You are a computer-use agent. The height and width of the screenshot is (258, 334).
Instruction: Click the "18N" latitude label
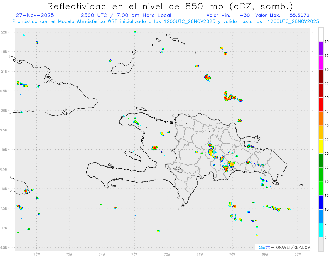click(x=5, y=189)
